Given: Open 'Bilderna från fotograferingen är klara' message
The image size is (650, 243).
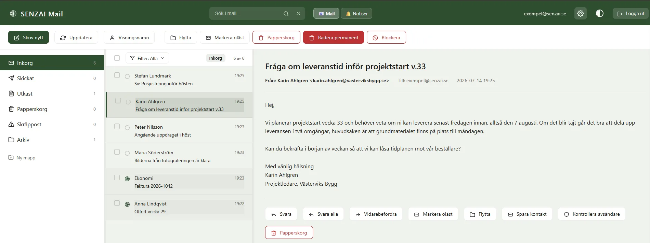Looking at the screenshot, I should pyautogui.click(x=179, y=156).
